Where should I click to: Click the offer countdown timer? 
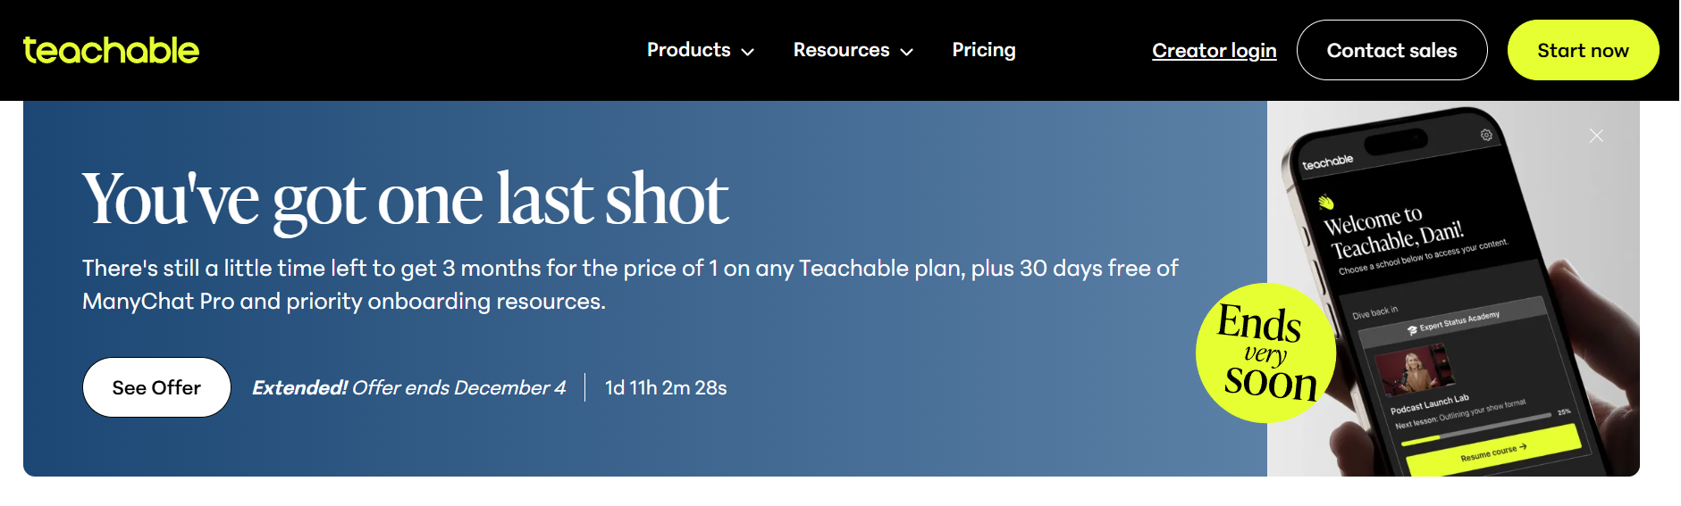click(666, 387)
